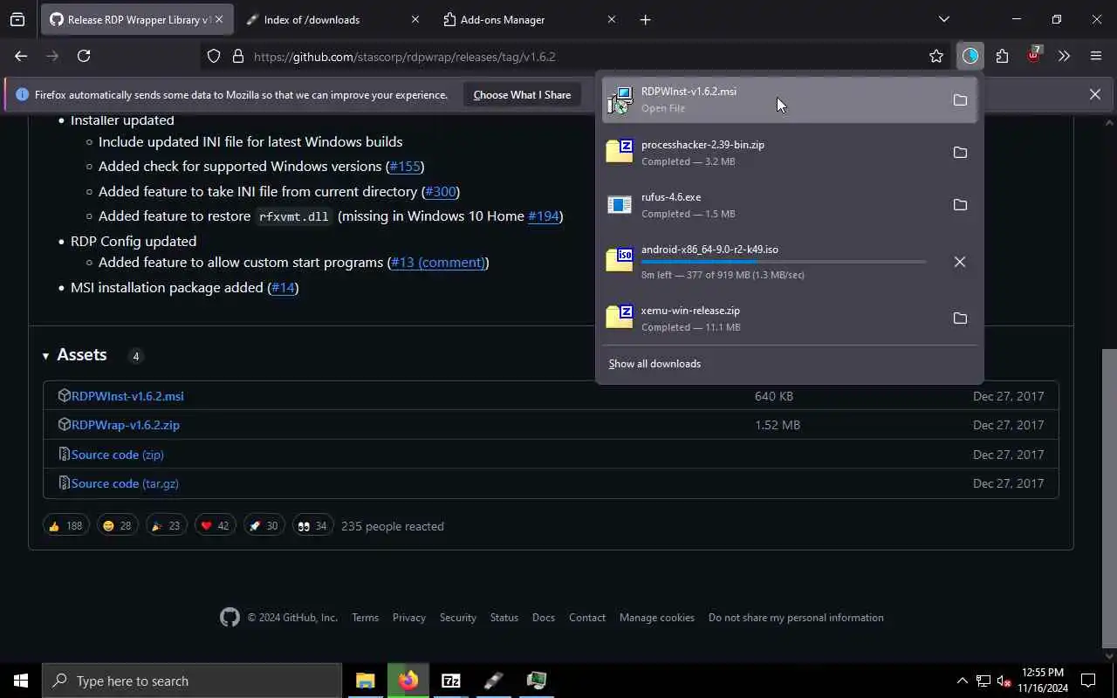Viewport: 1117px width, 698px height.
Task: Show site security padlock info
Action: pyautogui.click(x=237, y=56)
